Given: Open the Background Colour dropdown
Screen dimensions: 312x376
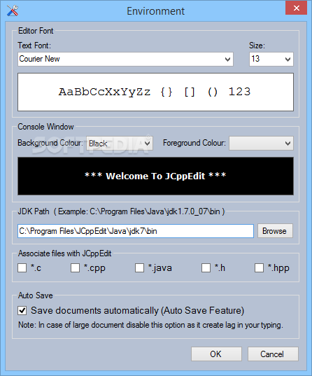Looking at the screenshot, I should pos(120,144).
